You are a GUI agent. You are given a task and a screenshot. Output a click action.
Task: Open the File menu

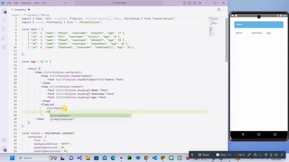9,3
